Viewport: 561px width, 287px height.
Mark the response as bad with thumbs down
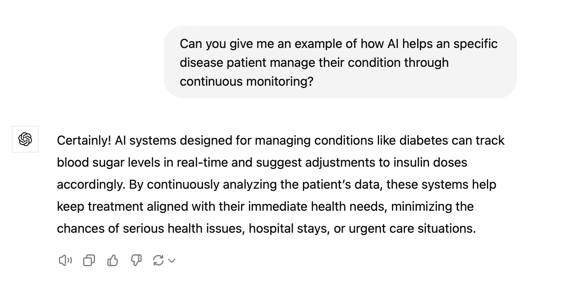[136, 260]
